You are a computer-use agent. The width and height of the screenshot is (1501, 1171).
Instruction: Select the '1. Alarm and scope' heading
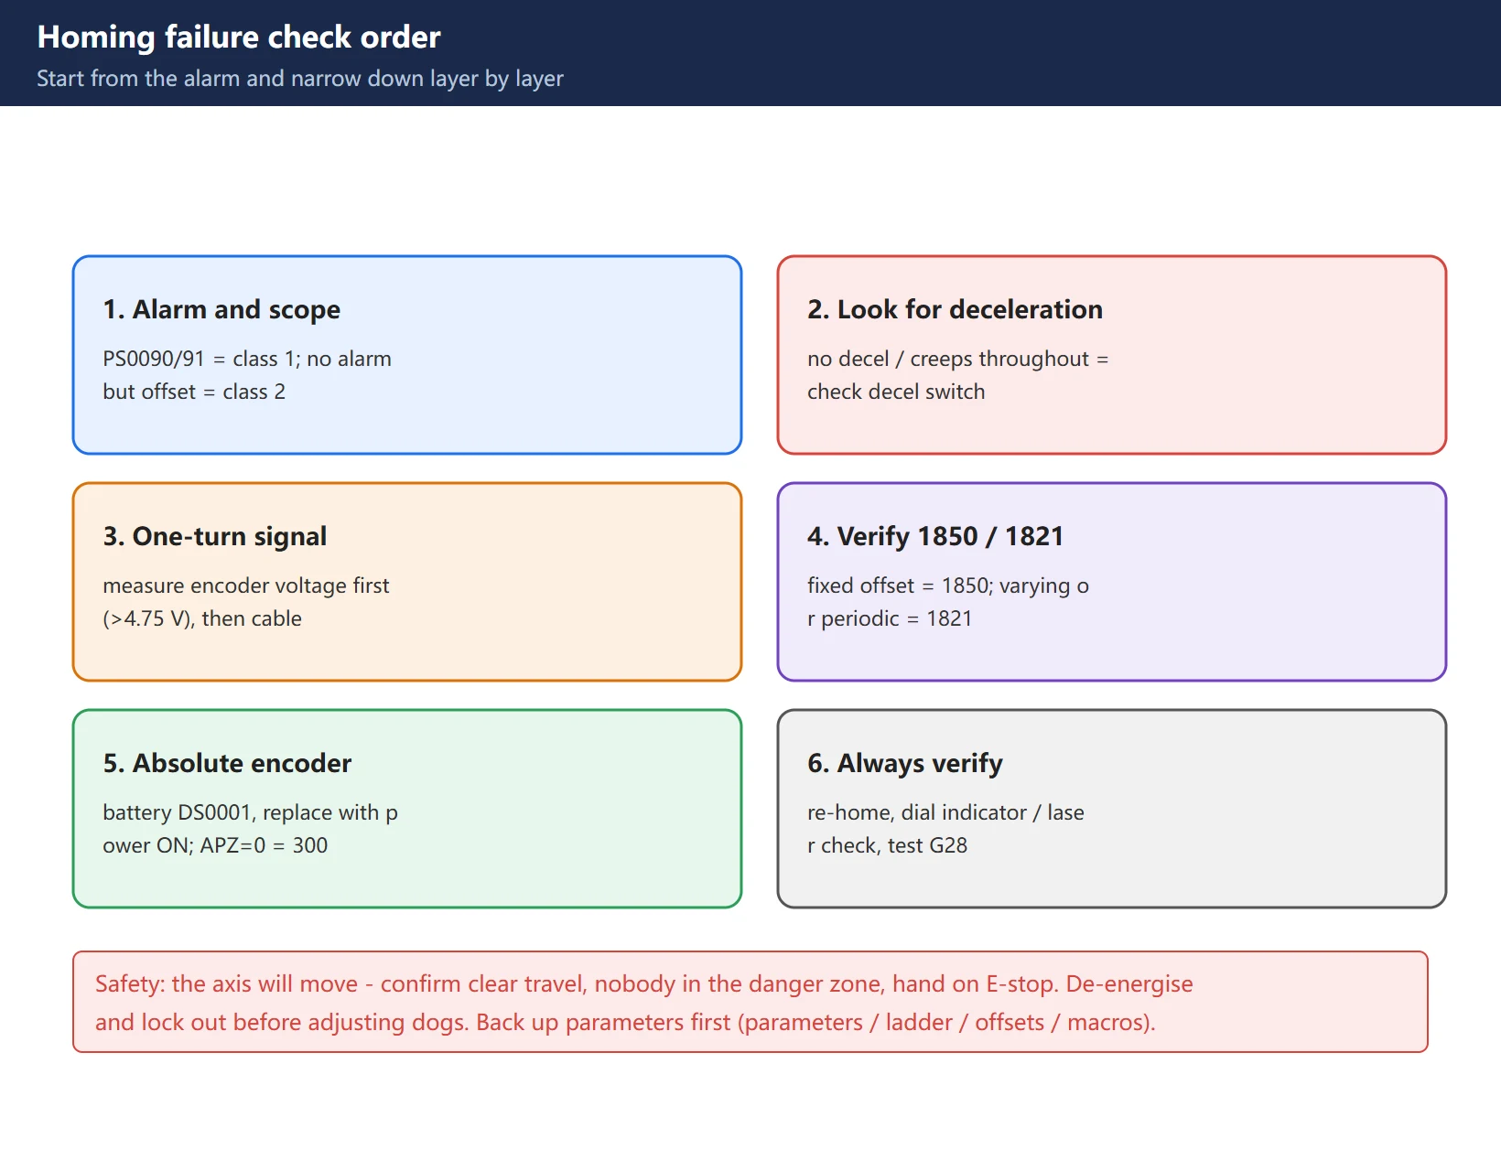221,309
